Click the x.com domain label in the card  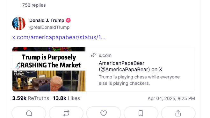[x=105, y=55]
